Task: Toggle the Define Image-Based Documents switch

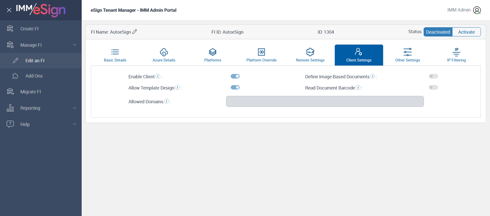Action: (x=433, y=76)
